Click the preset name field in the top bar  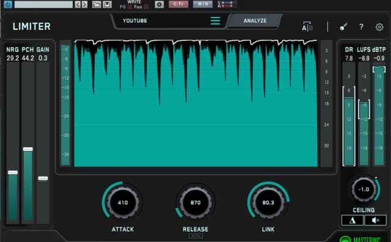(43, 4)
